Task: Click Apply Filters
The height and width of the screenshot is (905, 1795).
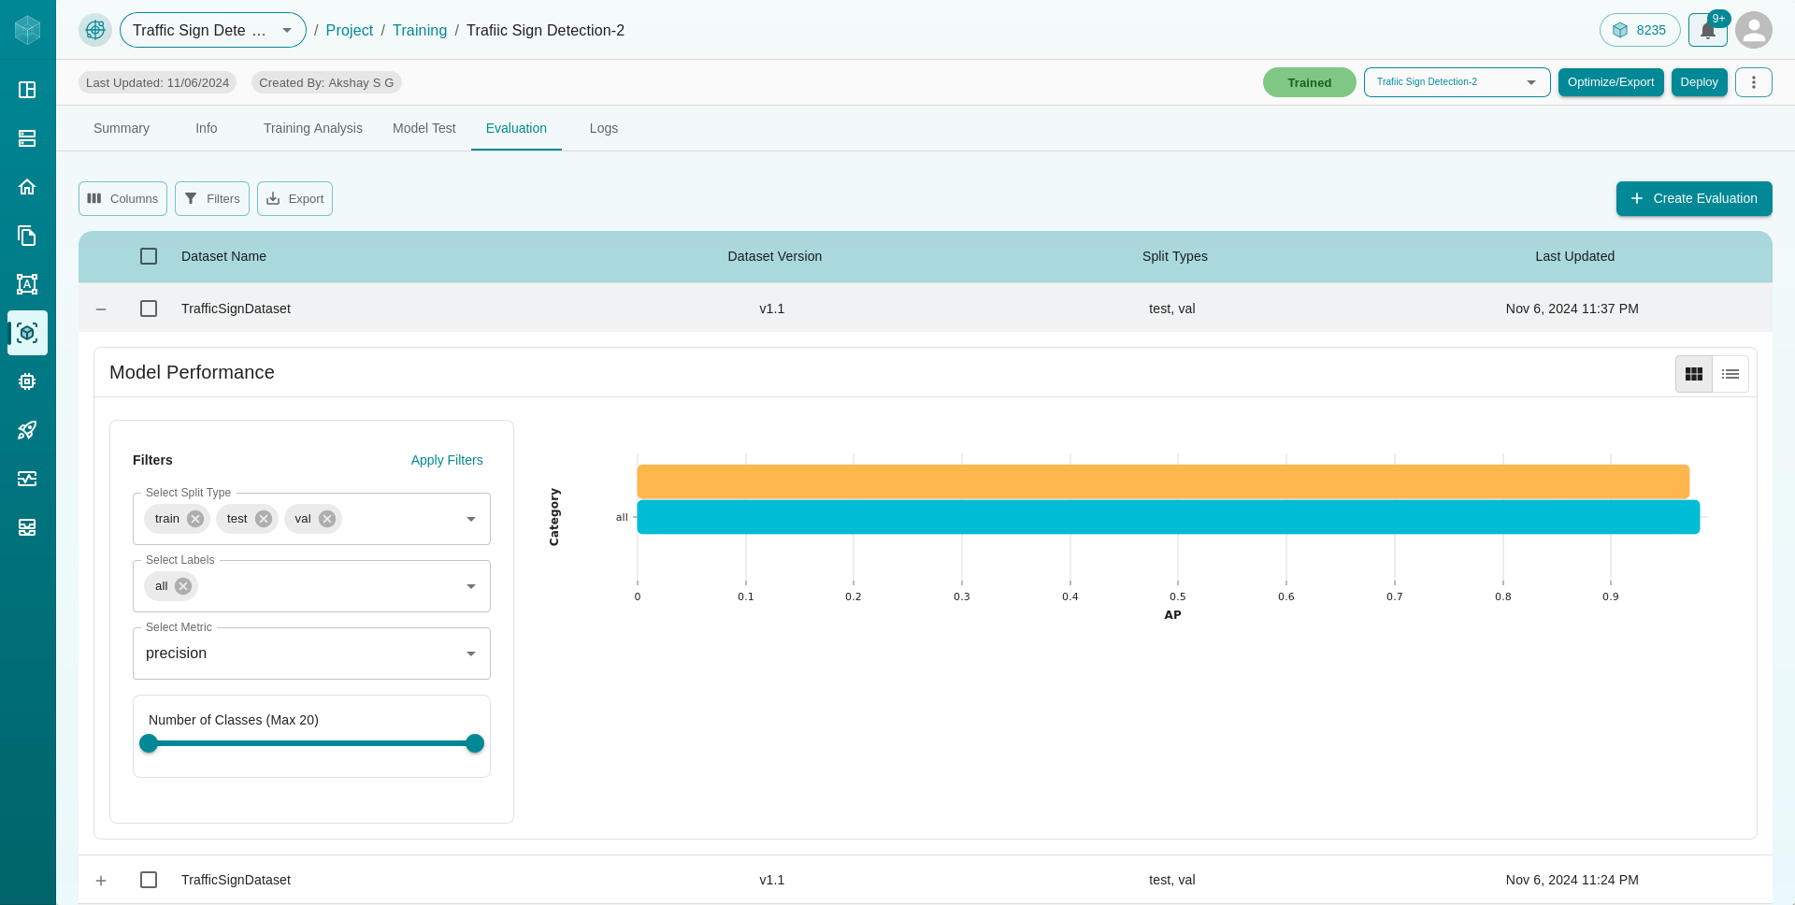Action: [447, 460]
